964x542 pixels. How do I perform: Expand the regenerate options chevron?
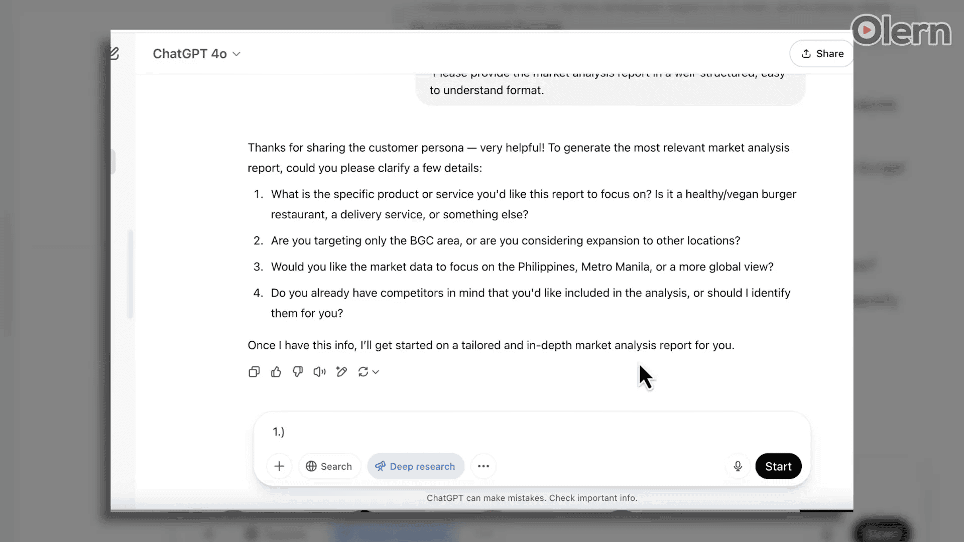tap(377, 372)
